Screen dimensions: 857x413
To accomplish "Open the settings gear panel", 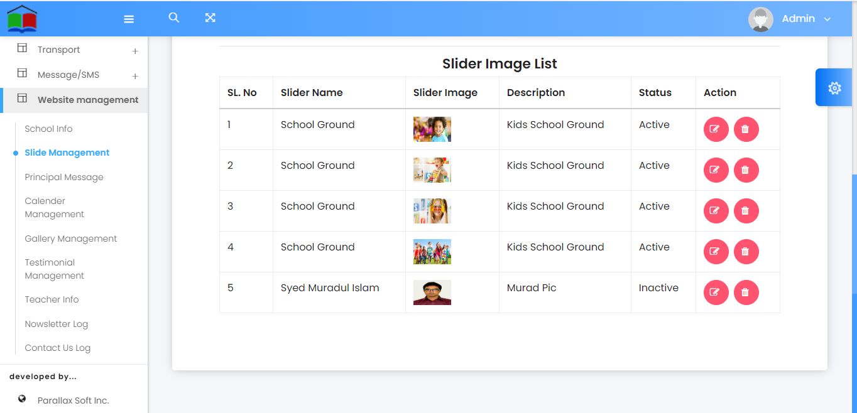I will 834,88.
